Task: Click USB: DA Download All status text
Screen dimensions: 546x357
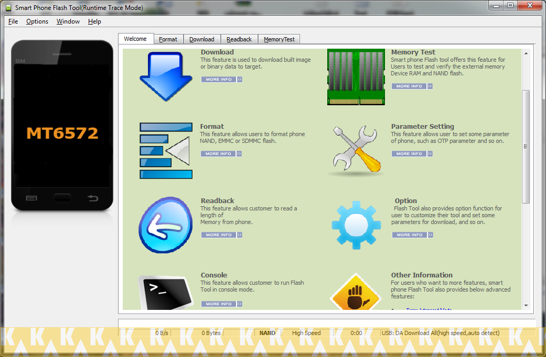Action: 441,333
